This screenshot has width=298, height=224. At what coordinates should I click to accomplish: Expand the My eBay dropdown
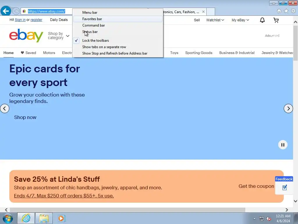tap(240, 20)
